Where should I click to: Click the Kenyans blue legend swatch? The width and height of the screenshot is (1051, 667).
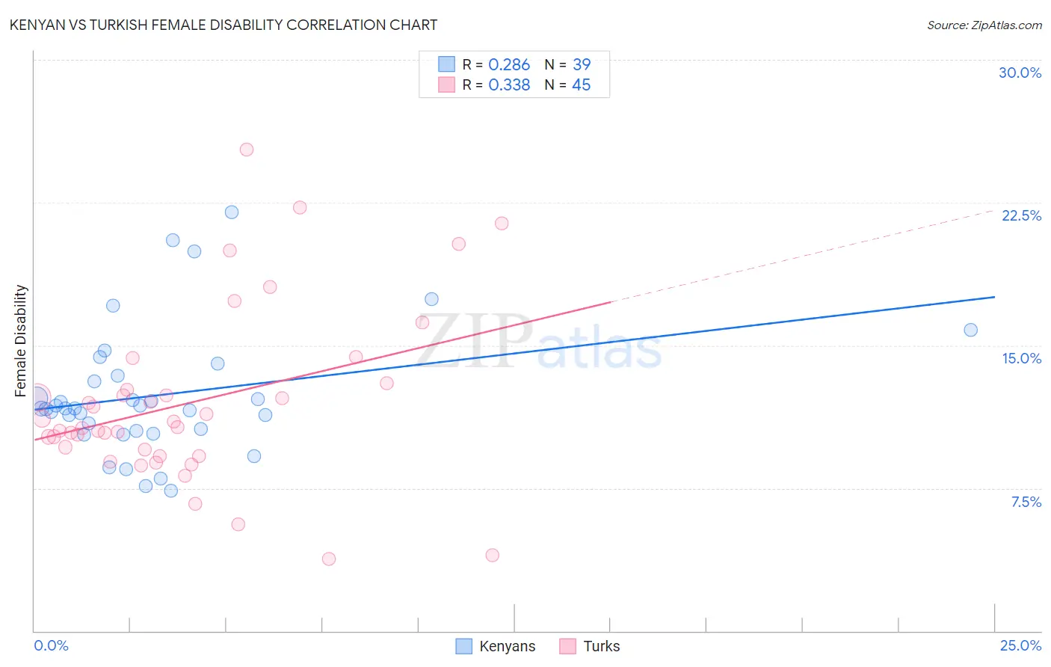click(x=463, y=646)
